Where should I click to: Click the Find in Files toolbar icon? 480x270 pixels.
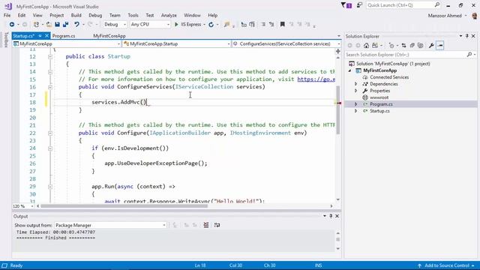226,25
